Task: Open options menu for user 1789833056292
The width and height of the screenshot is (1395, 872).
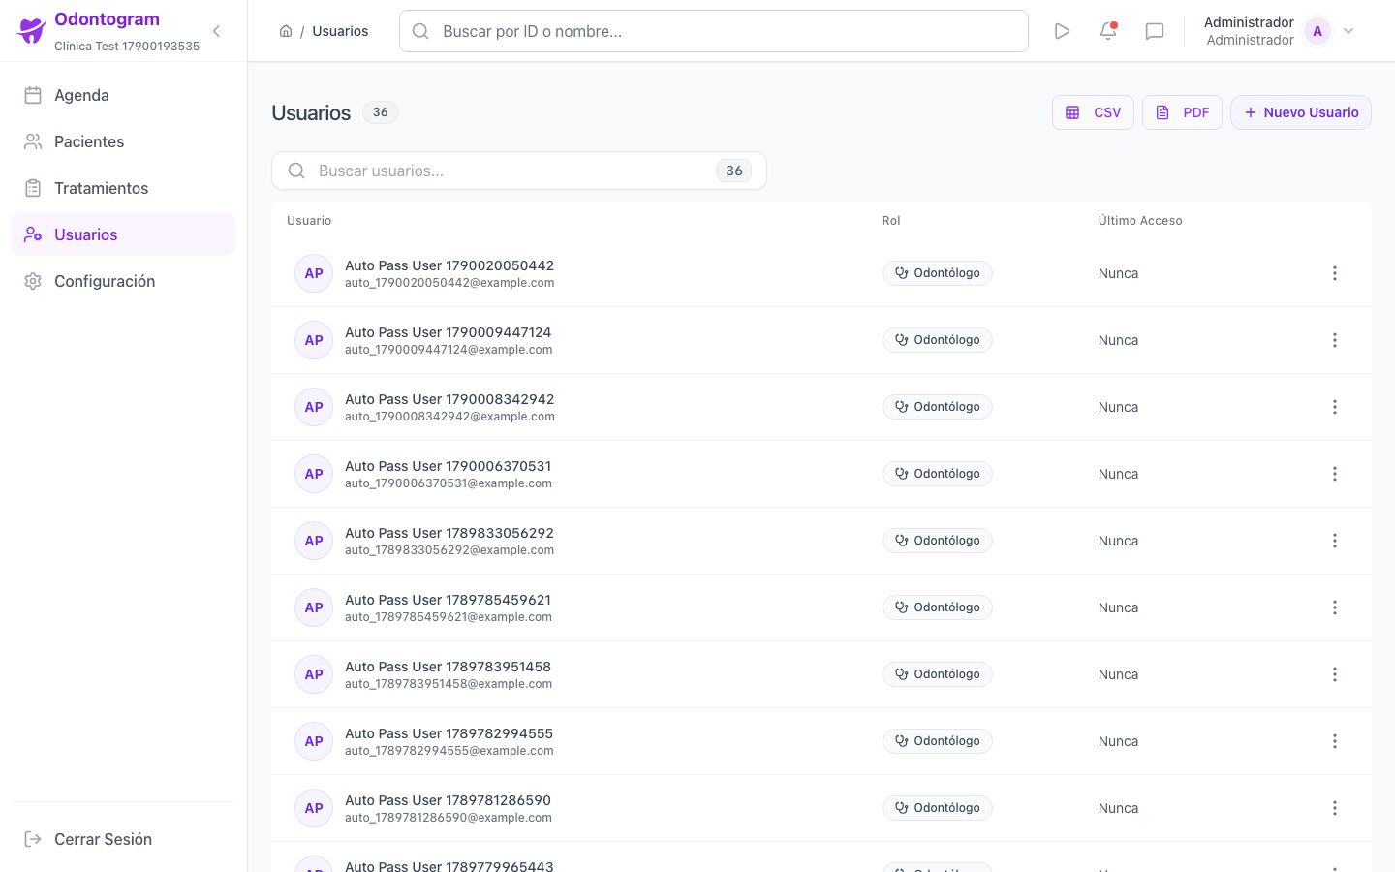Action: point(1335,541)
